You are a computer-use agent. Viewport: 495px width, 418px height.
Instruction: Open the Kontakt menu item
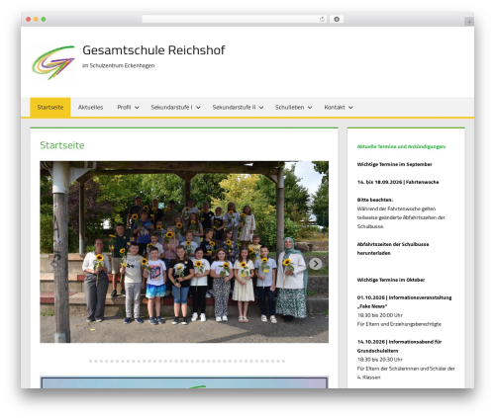[335, 108]
